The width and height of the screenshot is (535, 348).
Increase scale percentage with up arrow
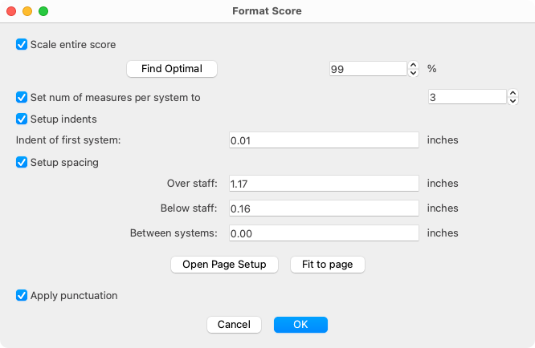[413, 65]
